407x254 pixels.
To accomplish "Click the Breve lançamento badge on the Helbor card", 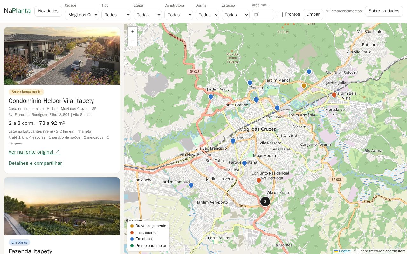I will click(x=26, y=92).
